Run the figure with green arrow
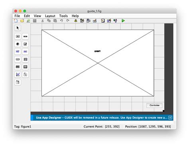 [x=123, y=21]
